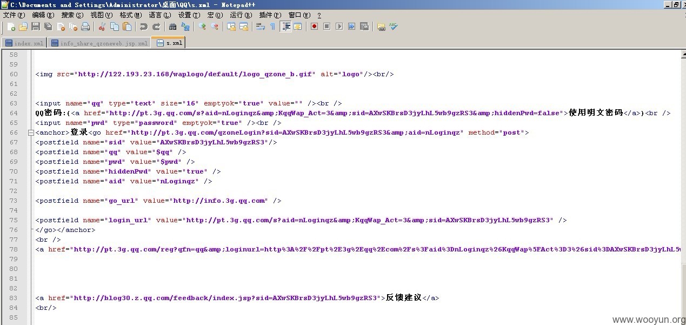Image resolution: width=686 pixels, height=325 pixels.
Task: Open the 视图(V) menu
Action: point(102,15)
